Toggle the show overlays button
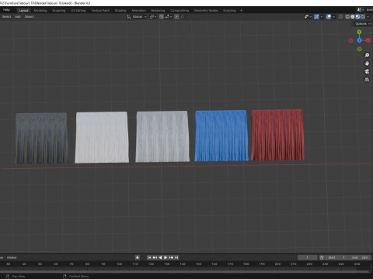 329,16
